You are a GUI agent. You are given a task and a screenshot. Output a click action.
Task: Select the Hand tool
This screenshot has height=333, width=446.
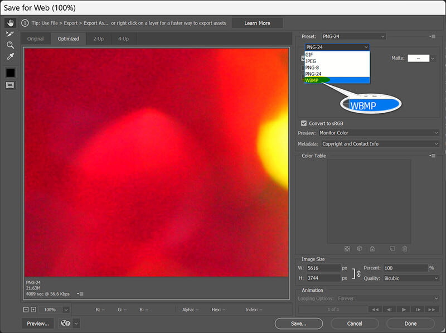[9, 24]
